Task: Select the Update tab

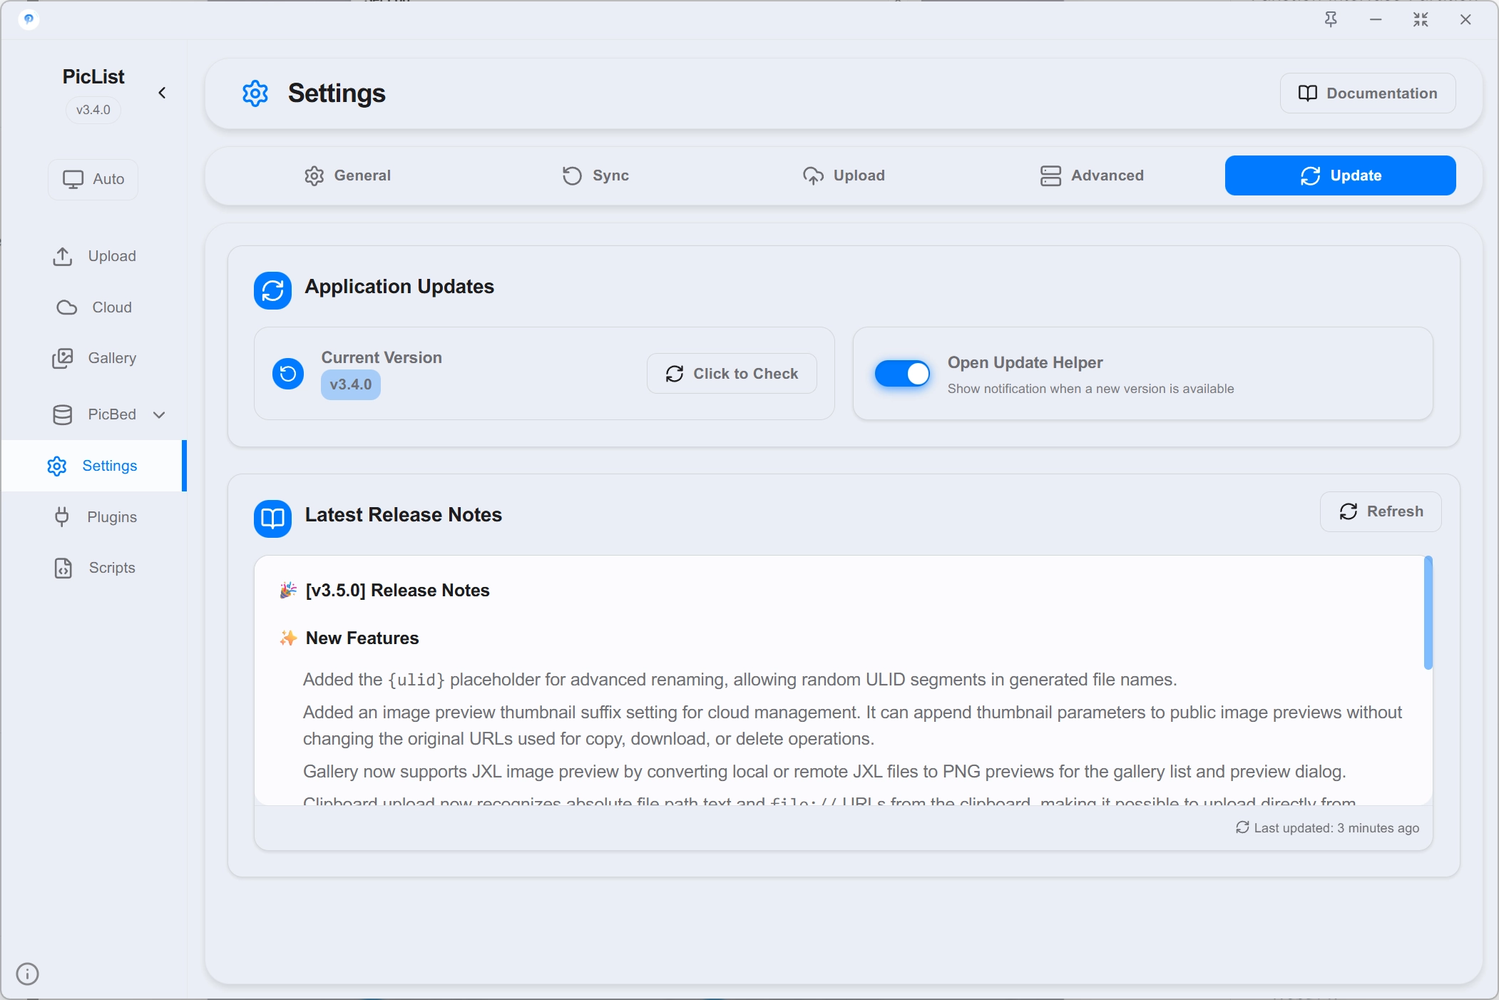Action: [1341, 175]
